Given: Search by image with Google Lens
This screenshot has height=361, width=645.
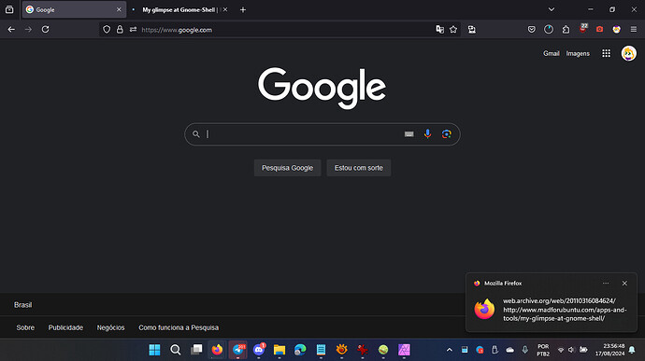Looking at the screenshot, I should click(446, 134).
